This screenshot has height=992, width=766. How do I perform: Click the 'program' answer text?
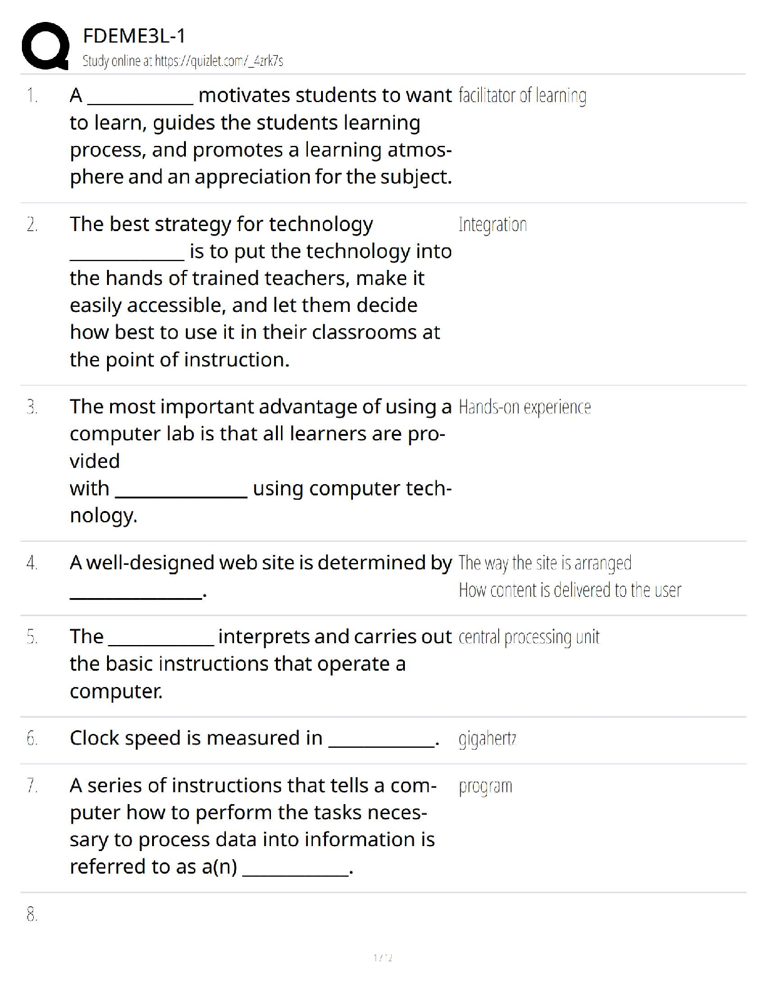485,786
